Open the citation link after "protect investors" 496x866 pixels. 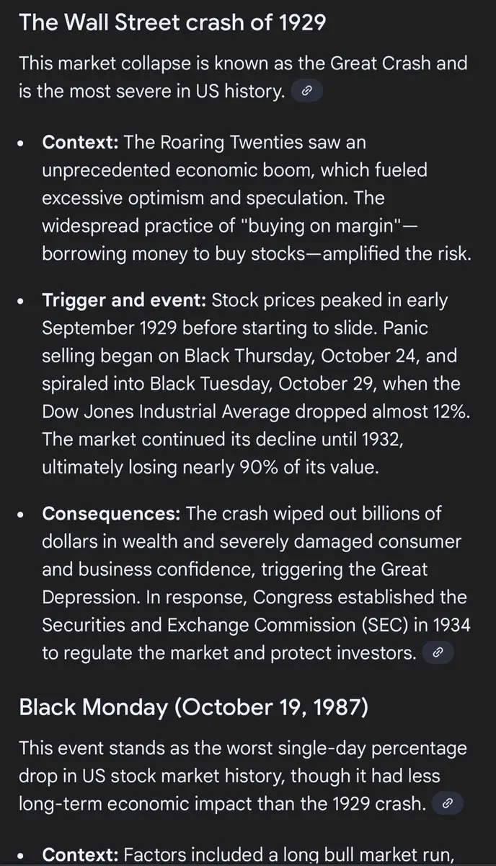(438, 653)
